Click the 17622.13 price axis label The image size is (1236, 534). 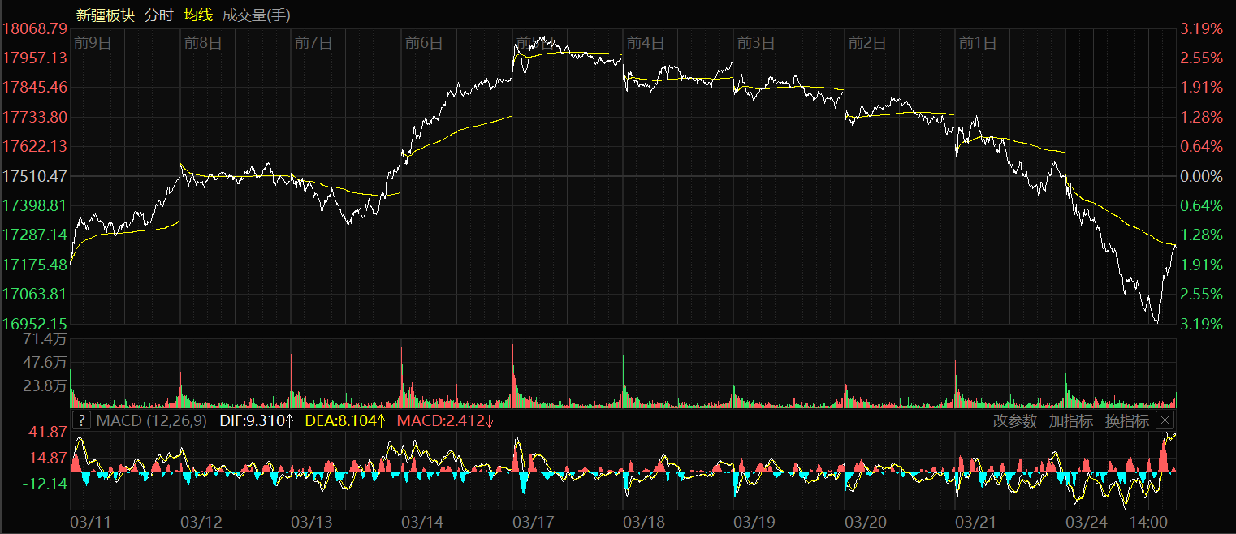point(35,146)
